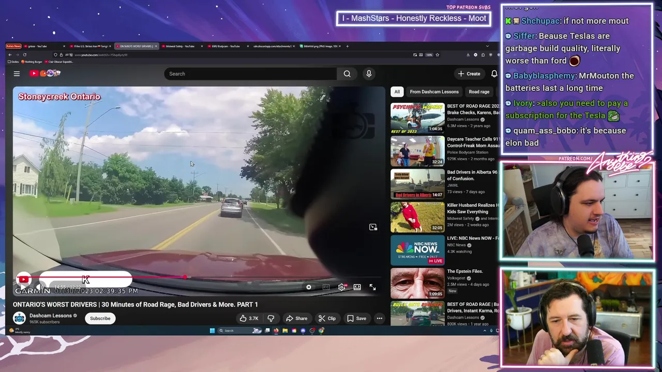Click the Create button
The image size is (662, 372).
coord(469,74)
